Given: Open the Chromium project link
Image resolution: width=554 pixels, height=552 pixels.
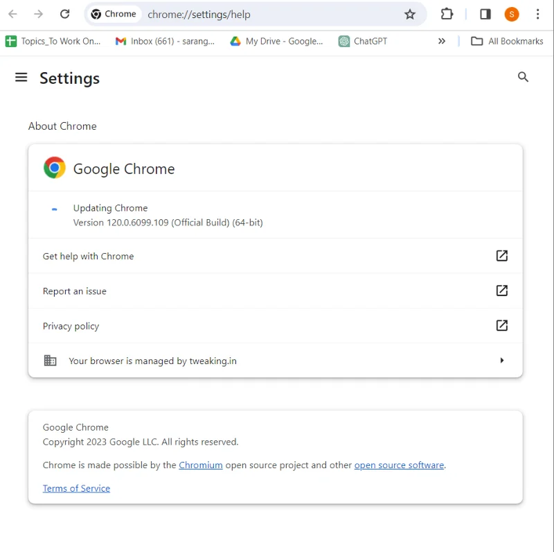Looking at the screenshot, I should click(x=200, y=465).
